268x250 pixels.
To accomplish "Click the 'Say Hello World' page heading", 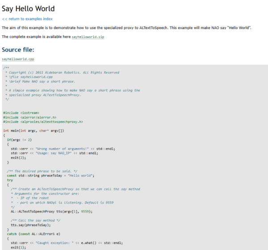I will tap(29, 8).
